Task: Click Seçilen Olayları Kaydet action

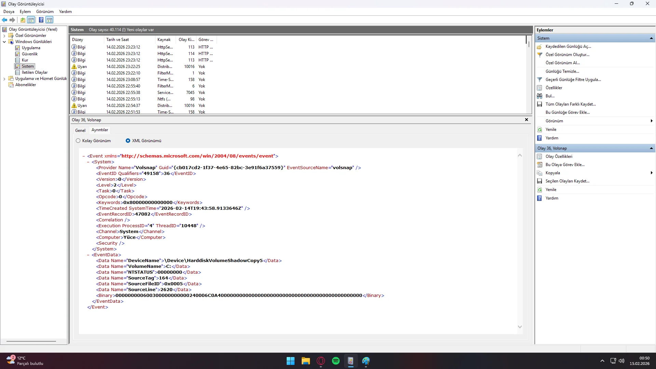Action: pyautogui.click(x=567, y=181)
